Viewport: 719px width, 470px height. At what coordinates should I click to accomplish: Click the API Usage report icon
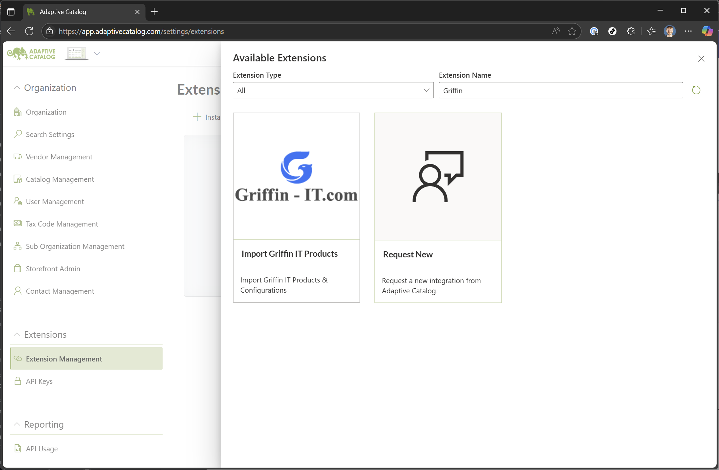click(x=18, y=449)
